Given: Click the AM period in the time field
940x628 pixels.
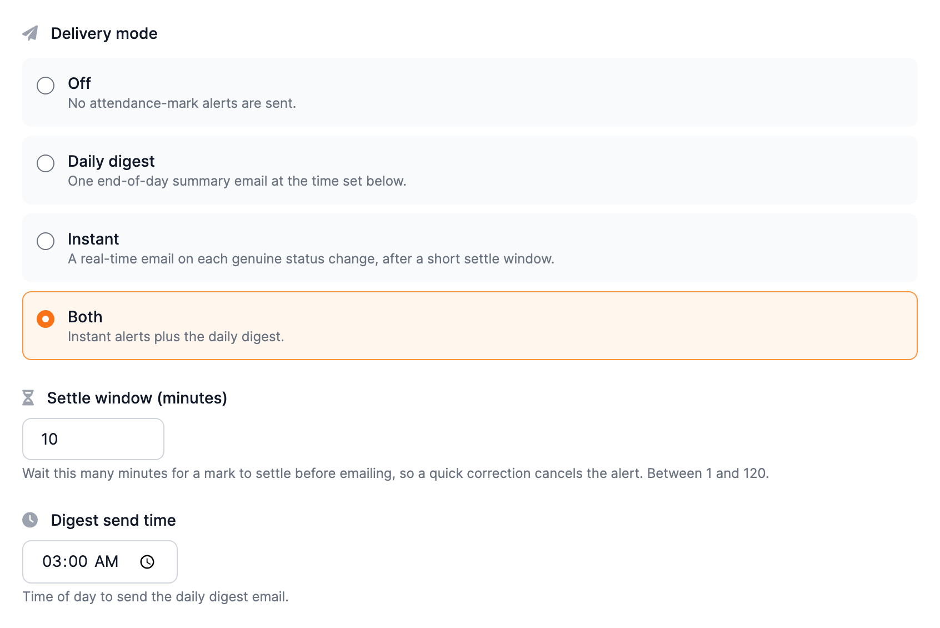Looking at the screenshot, I should pyautogui.click(x=107, y=561).
